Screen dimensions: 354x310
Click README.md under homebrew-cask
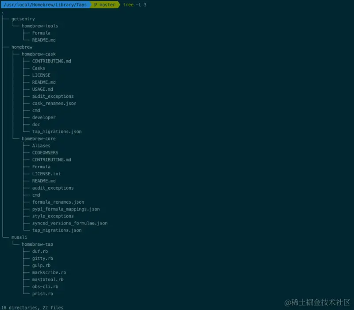[x=44, y=82]
